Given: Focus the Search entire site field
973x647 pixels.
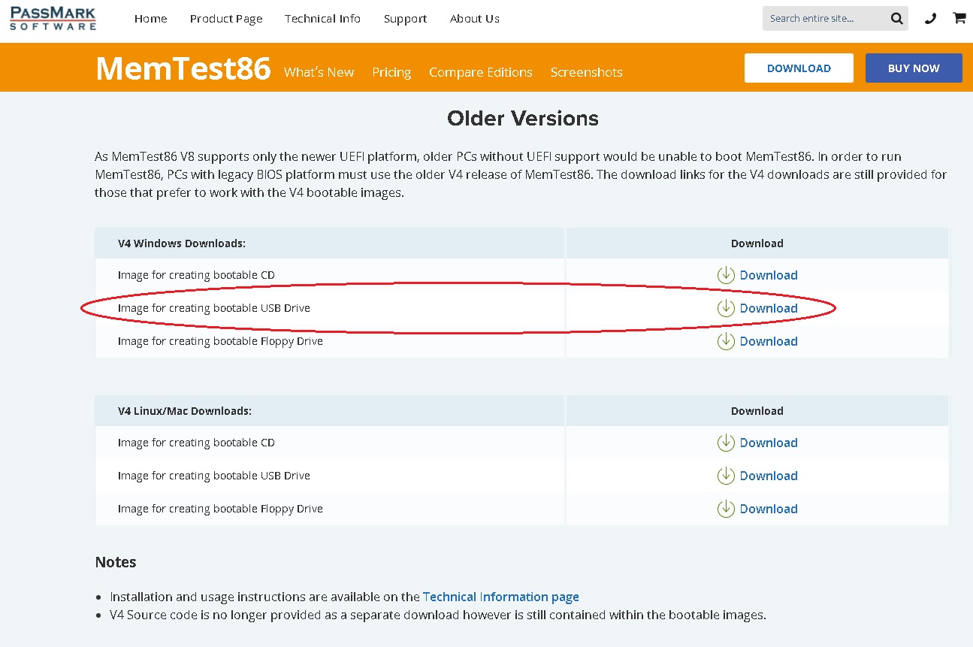Looking at the screenshot, I should (x=823, y=19).
